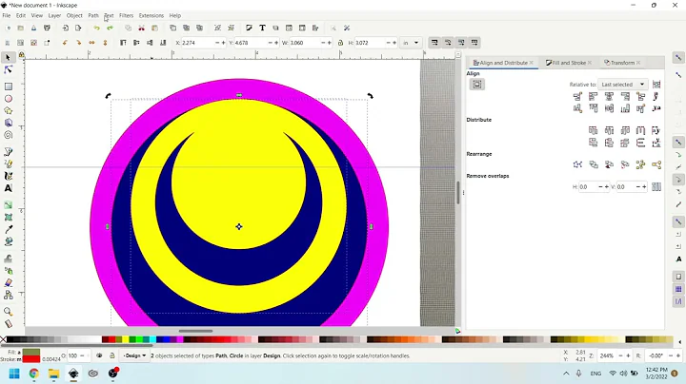The image size is (686, 384).
Task: Flip the selection vertically
Action: pos(105,43)
